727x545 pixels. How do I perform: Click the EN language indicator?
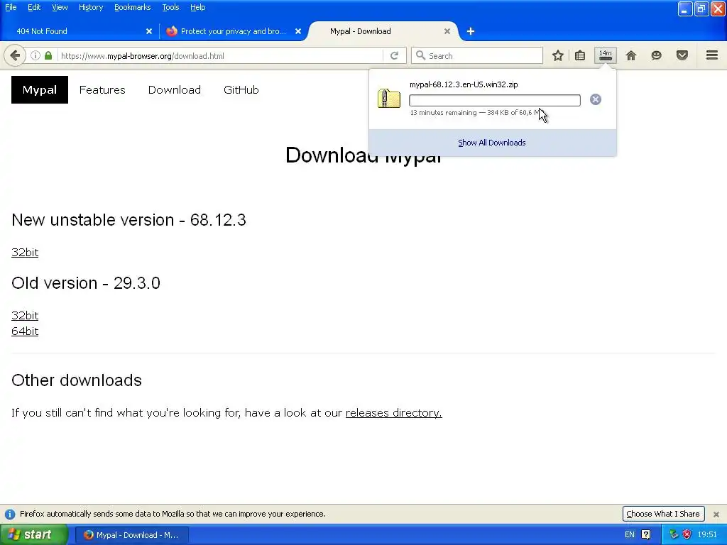tap(630, 535)
